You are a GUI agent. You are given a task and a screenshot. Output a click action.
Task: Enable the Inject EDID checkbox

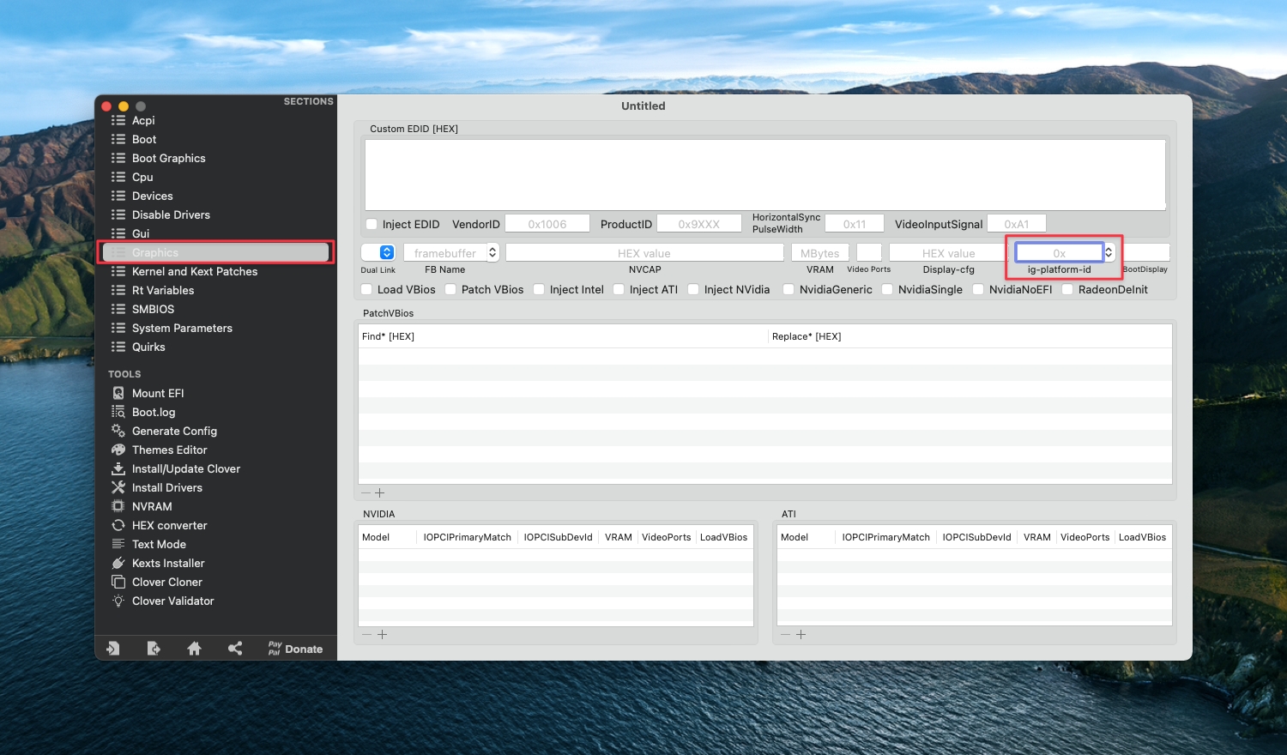(x=372, y=224)
